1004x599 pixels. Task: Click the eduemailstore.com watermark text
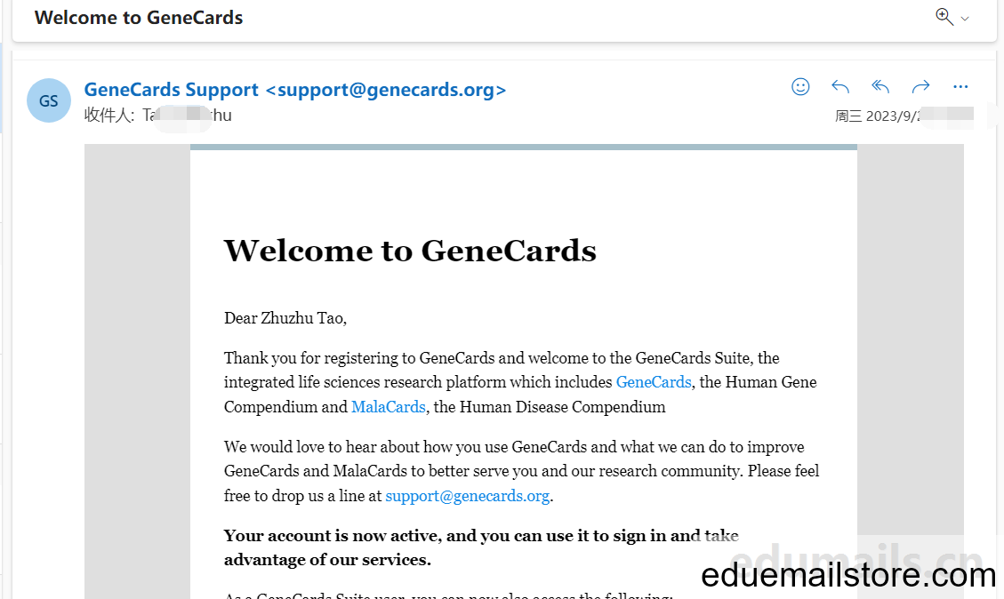[x=848, y=575]
